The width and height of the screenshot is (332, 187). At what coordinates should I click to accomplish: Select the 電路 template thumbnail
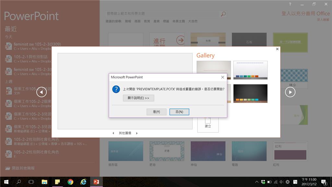pyautogui.click(x=249, y=151)
